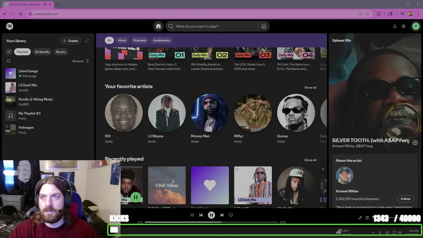The image size is (423, 238).
Task: Toggle repeat mode
Action: (231, 215)
